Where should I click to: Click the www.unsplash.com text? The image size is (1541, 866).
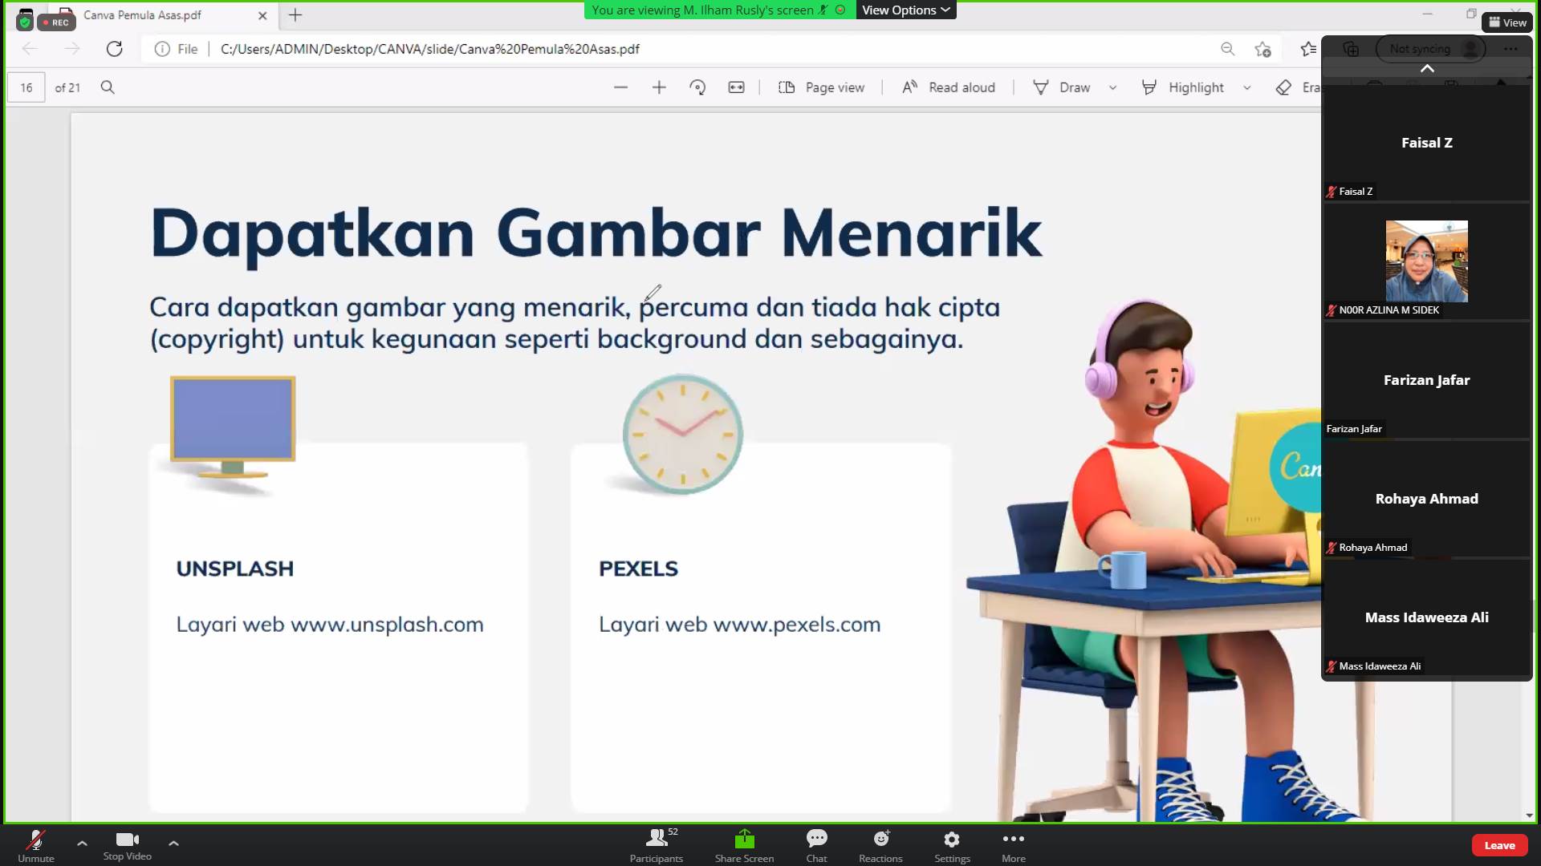coord(387,625)
